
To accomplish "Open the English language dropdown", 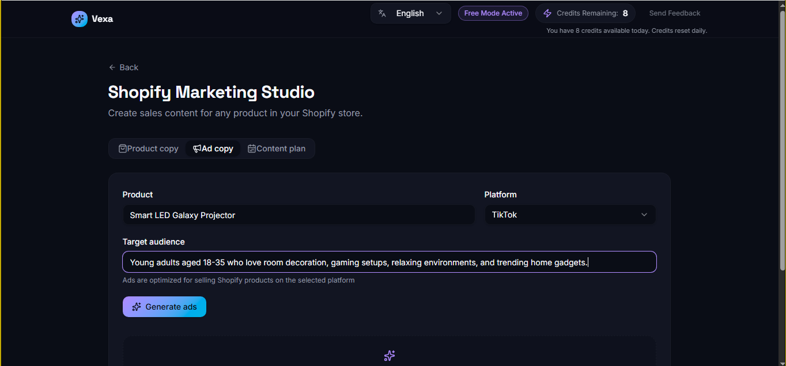I will coord(411,13).
